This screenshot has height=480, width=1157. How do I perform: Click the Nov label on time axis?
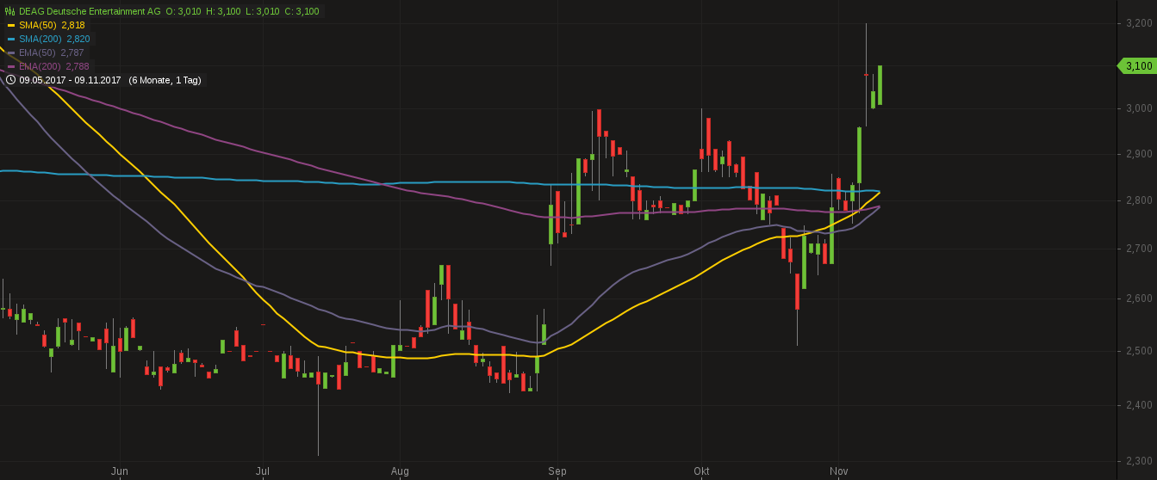coord(838,471)
